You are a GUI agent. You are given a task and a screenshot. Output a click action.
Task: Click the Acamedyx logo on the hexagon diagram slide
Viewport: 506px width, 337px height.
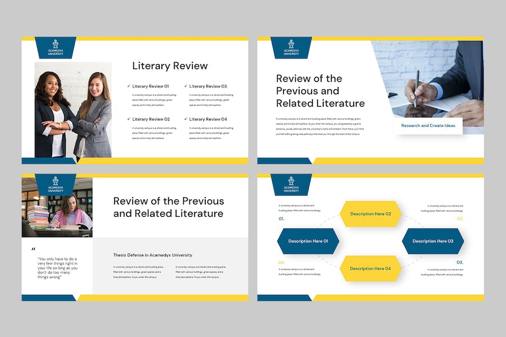point(291,184)
